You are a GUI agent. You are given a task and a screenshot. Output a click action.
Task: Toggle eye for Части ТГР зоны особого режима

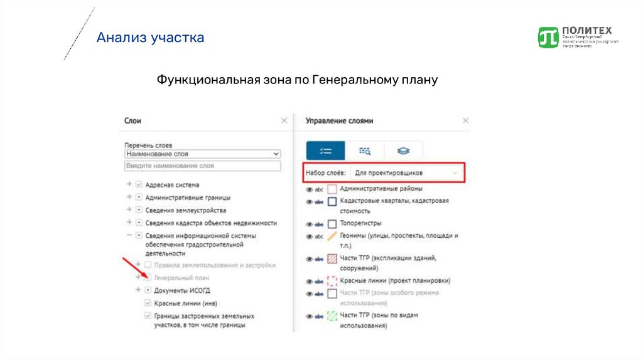click(310, 294)
